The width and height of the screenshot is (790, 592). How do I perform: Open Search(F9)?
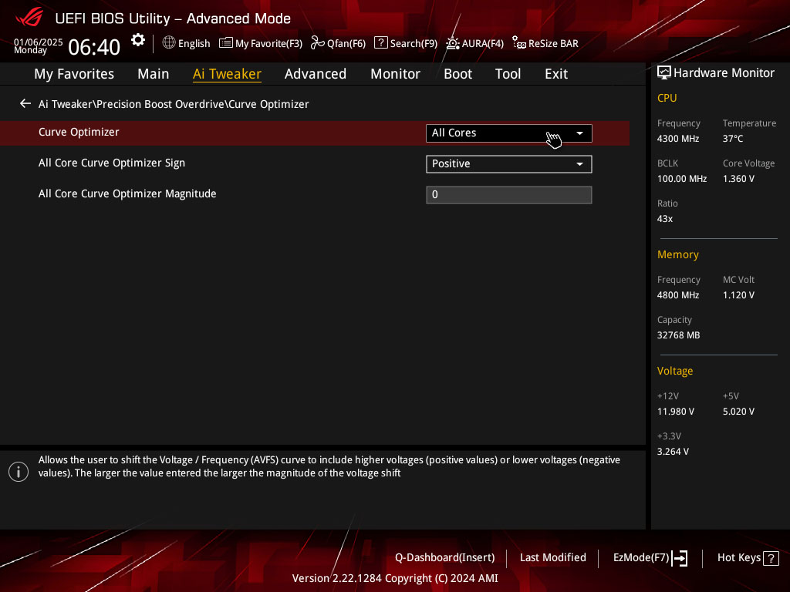pos(414,44)
